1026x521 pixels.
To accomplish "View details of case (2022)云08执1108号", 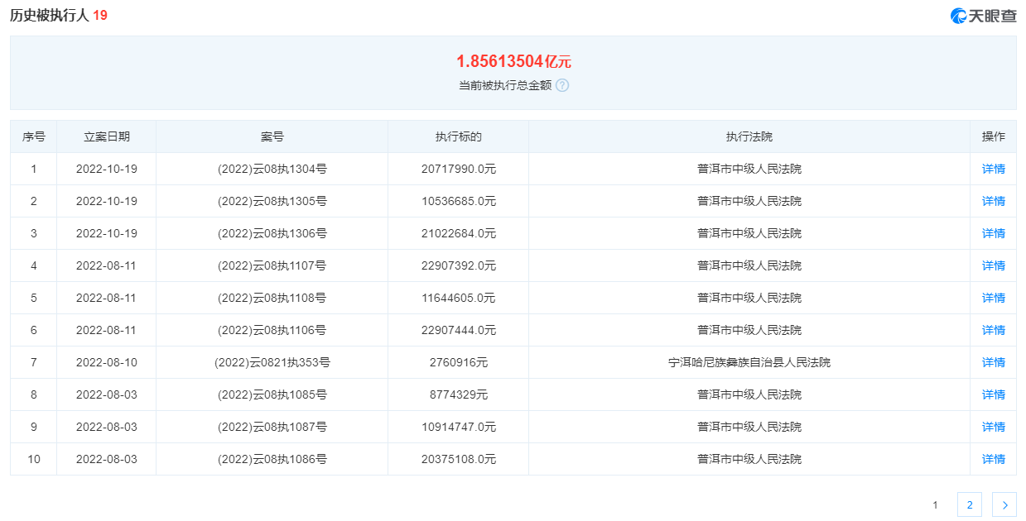I will click(992, 297).
